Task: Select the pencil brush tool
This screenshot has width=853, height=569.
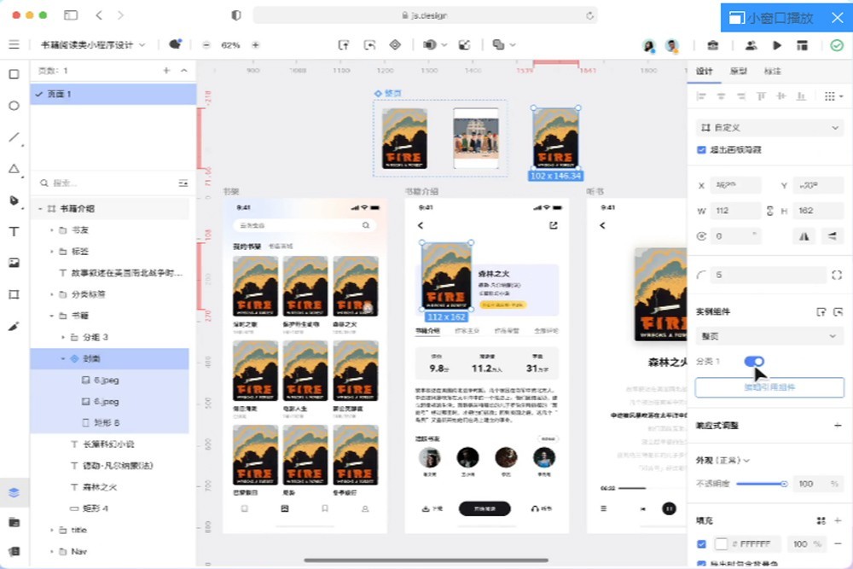Action: tap(15, 327)
